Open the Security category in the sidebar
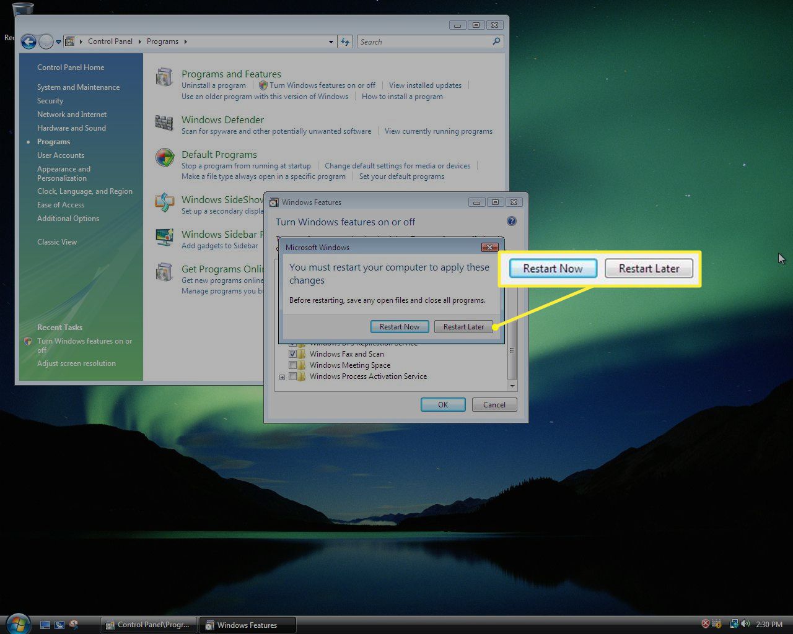 point(50,101)
